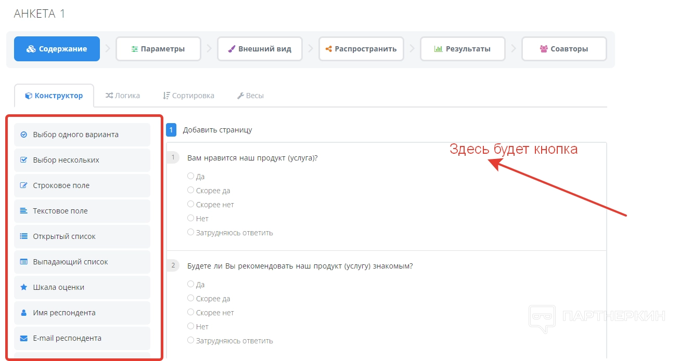The height and width of the screenshot is (361, 692).
Task: Click the Открытый список list icon
Action: pos(23,236)
